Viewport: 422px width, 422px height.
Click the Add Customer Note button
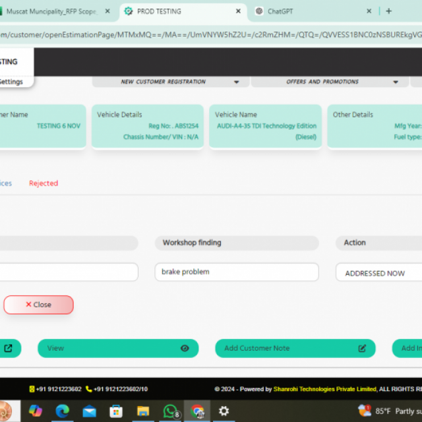[295, 348]
